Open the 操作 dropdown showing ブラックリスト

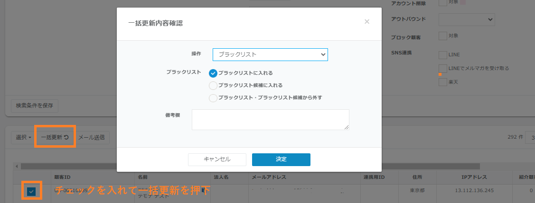click(270, 54)
